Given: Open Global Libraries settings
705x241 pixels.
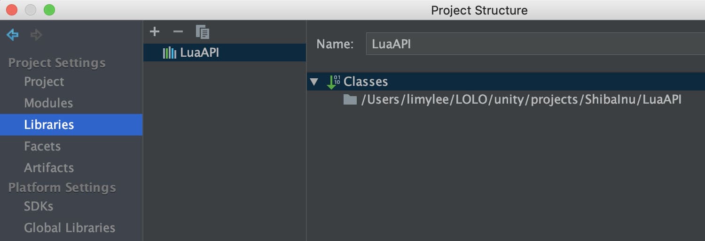Looking at the screenshot, I should tap(70, 228).
